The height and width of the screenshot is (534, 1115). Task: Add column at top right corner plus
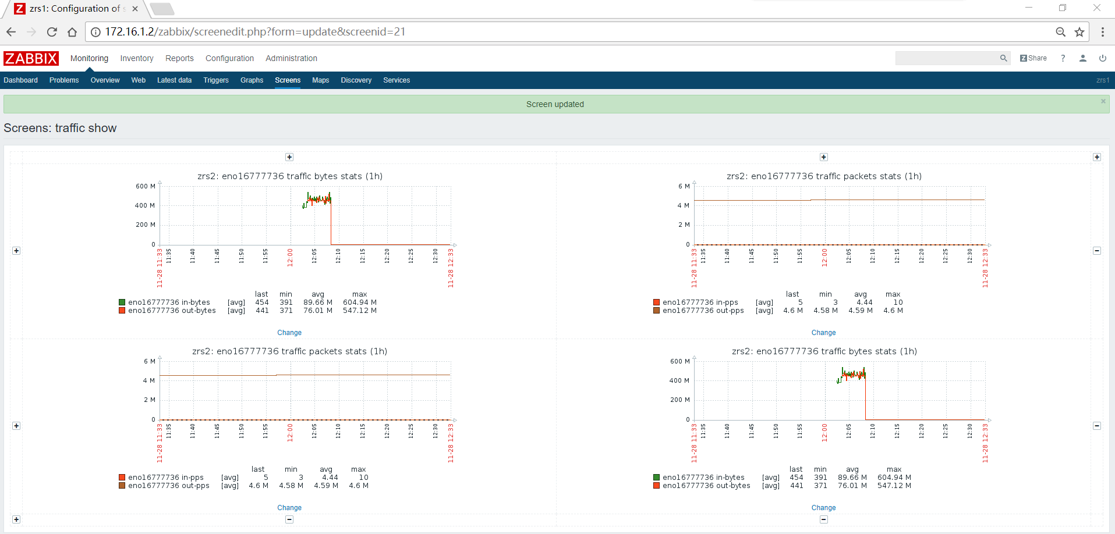click(1097, 157)
